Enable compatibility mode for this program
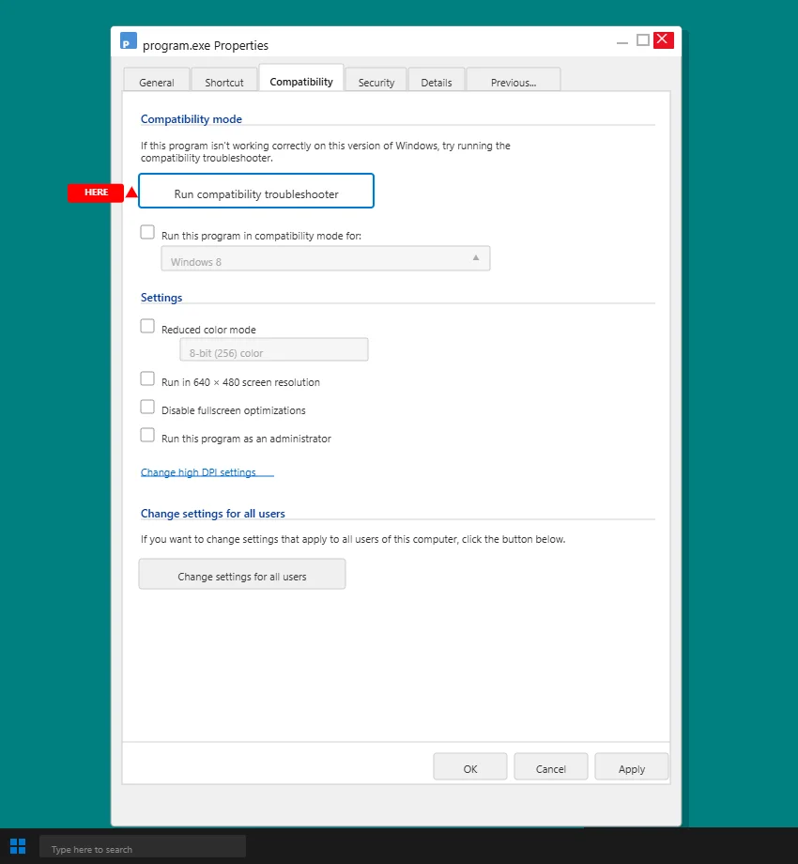Image resolution: width=798 pixels, height=864 pixels. coord(147,231)
